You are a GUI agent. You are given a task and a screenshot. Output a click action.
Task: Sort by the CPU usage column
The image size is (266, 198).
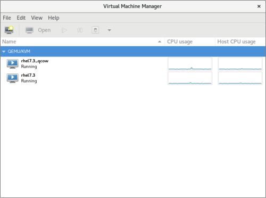coord(190,42)
